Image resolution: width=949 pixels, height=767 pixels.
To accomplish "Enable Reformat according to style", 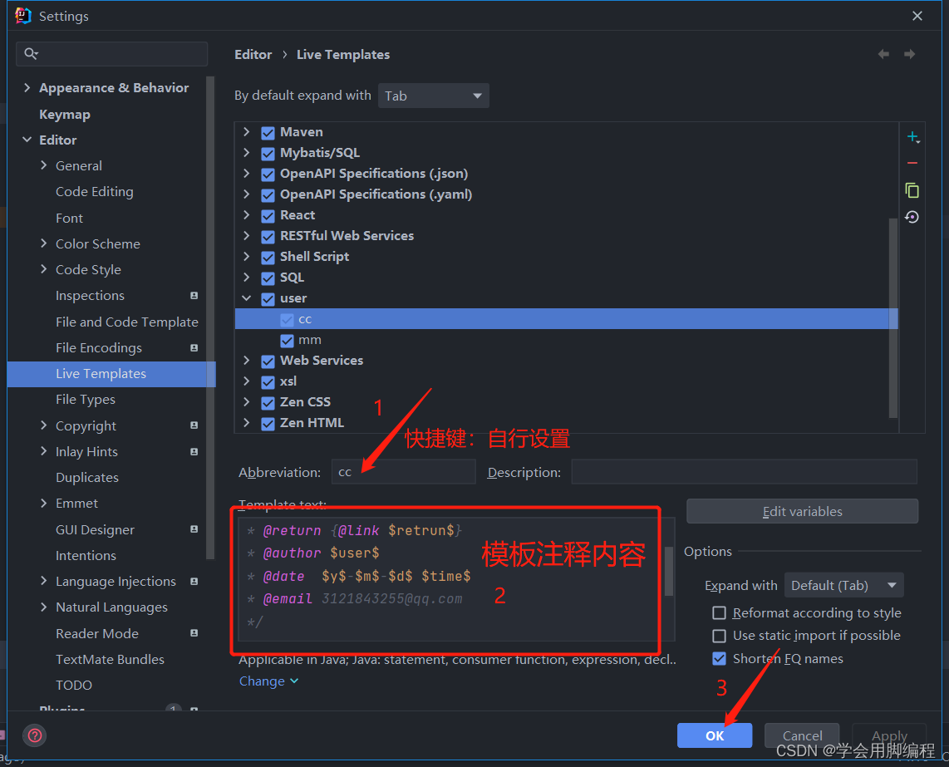I will click(x=719, y=613).
